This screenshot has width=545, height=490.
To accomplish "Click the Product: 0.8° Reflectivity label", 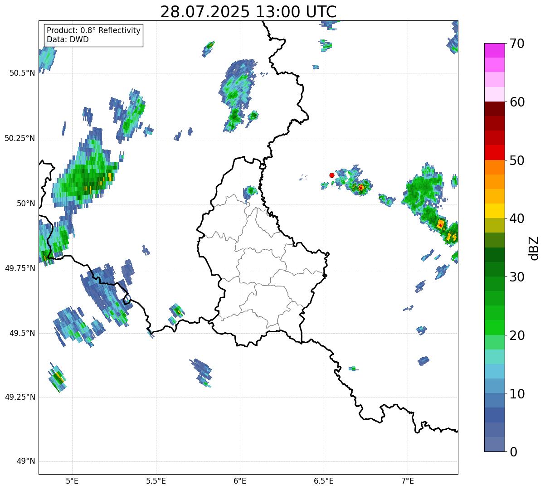I will coord(94,30).
